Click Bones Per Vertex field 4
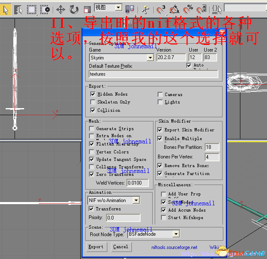267x259 pixels. pos(212,157)
